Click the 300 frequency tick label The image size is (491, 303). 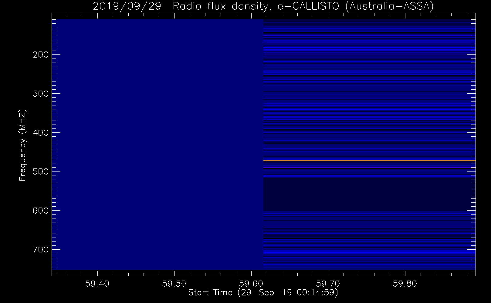(40, 93)
